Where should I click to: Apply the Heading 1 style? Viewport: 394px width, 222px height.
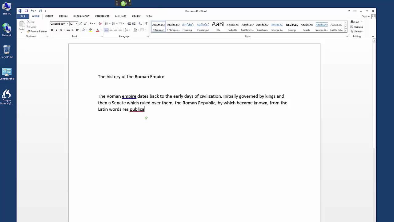(188, 27)
